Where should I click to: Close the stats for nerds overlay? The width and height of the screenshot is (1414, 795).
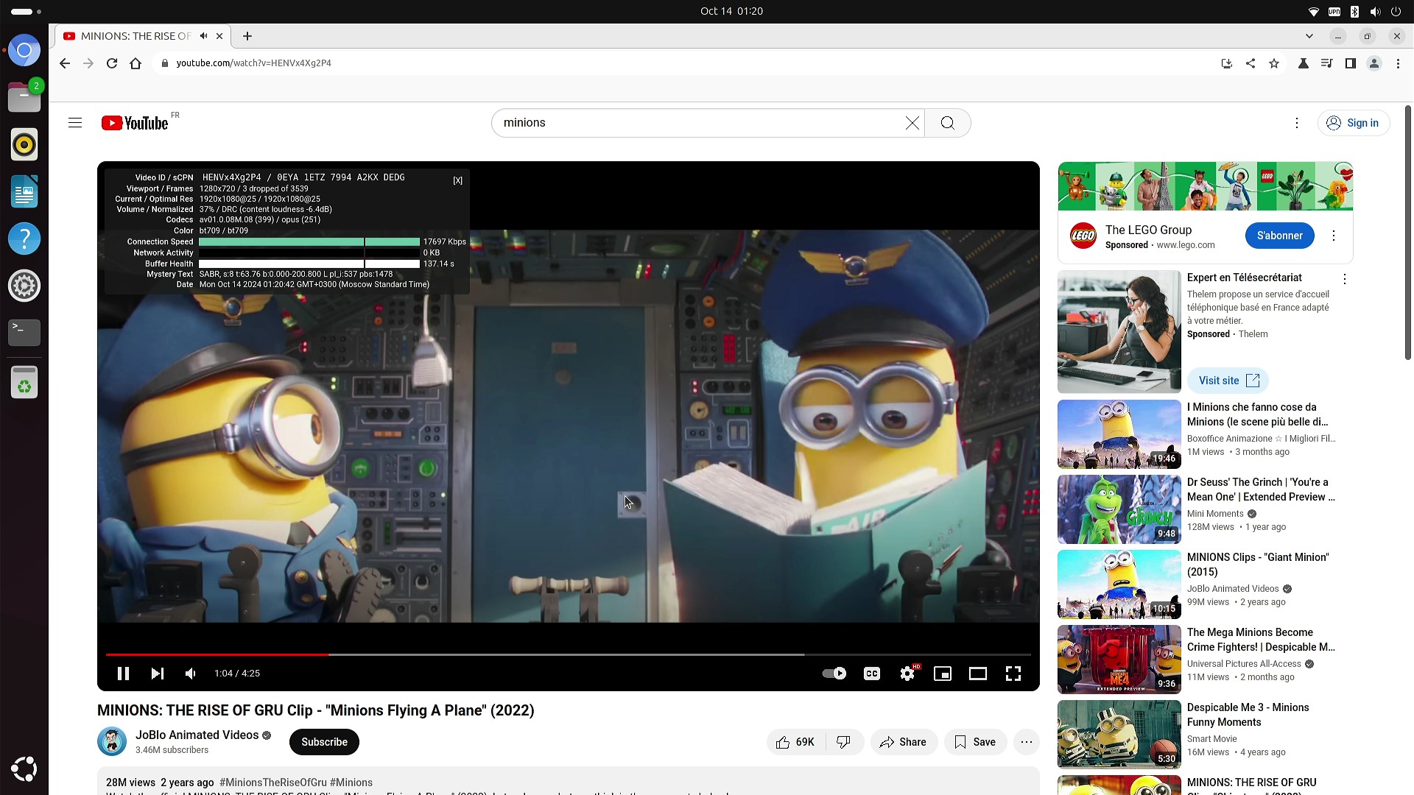(x=457, y=180)
